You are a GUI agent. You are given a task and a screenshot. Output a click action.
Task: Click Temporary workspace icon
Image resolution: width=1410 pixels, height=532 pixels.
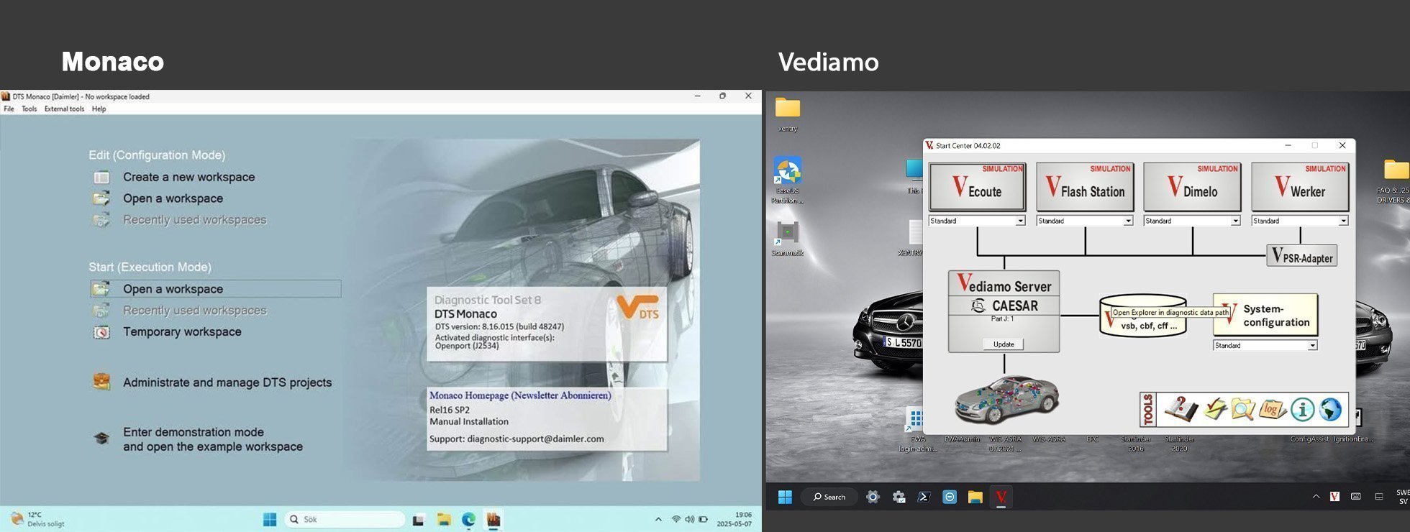[101, 332]
